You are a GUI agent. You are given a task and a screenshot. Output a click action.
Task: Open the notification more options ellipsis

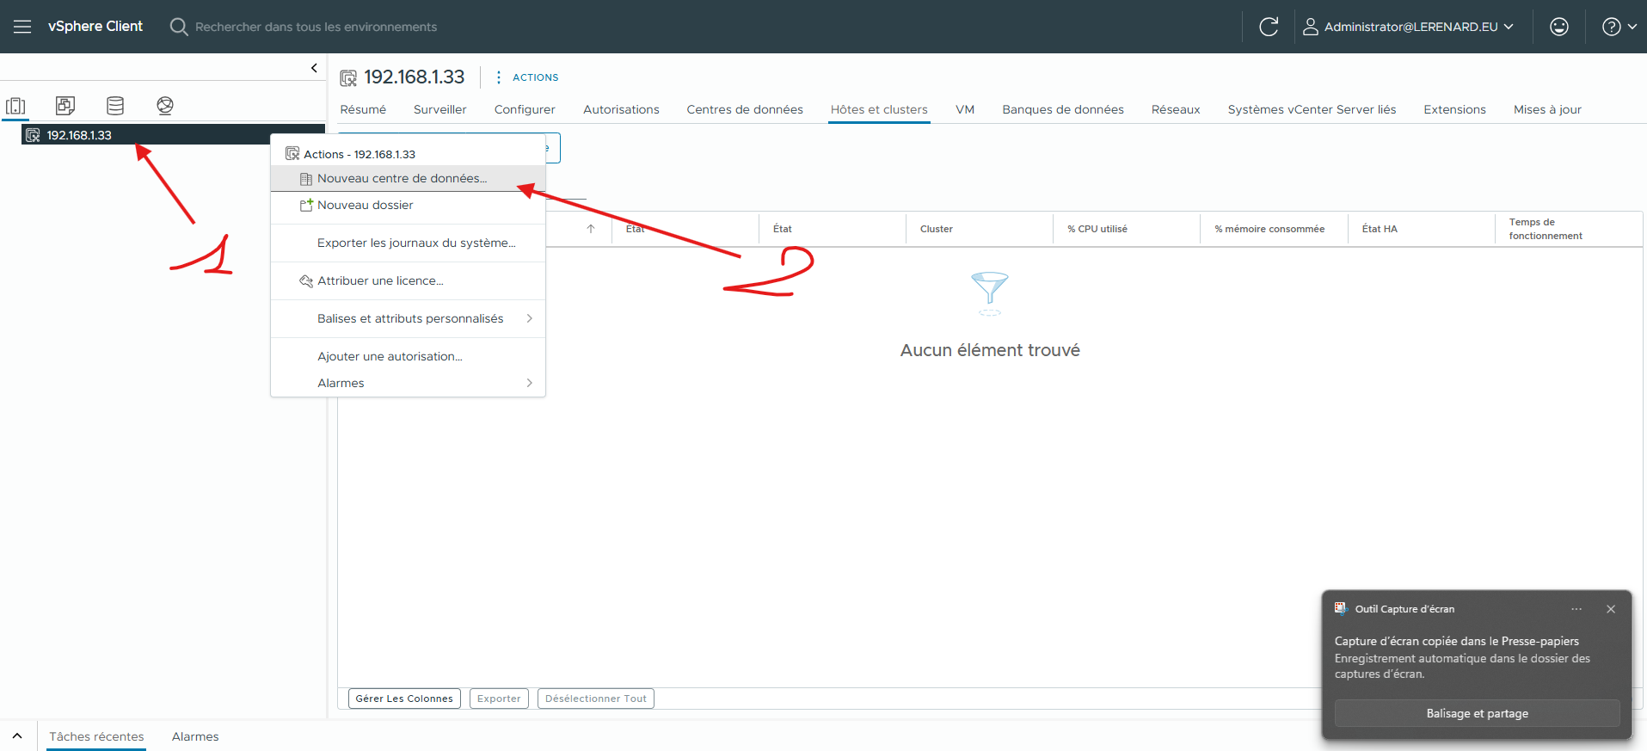coord(1576,609)
